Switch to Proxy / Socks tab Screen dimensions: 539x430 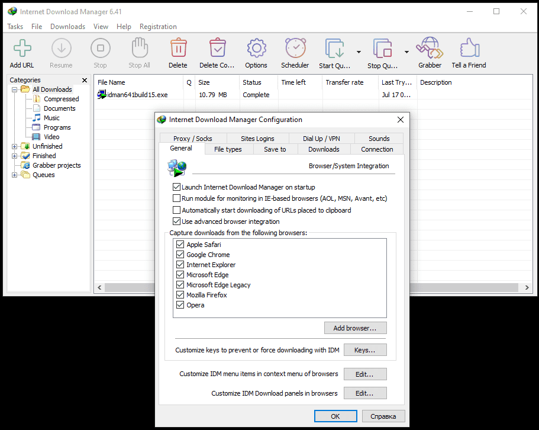[193, 138]
